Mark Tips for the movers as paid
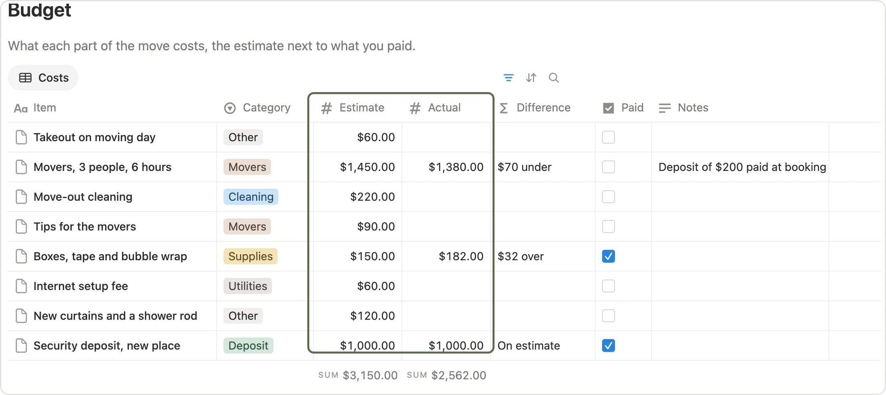Viewport: 886px width, 395px height. click(x=609, y=226)
